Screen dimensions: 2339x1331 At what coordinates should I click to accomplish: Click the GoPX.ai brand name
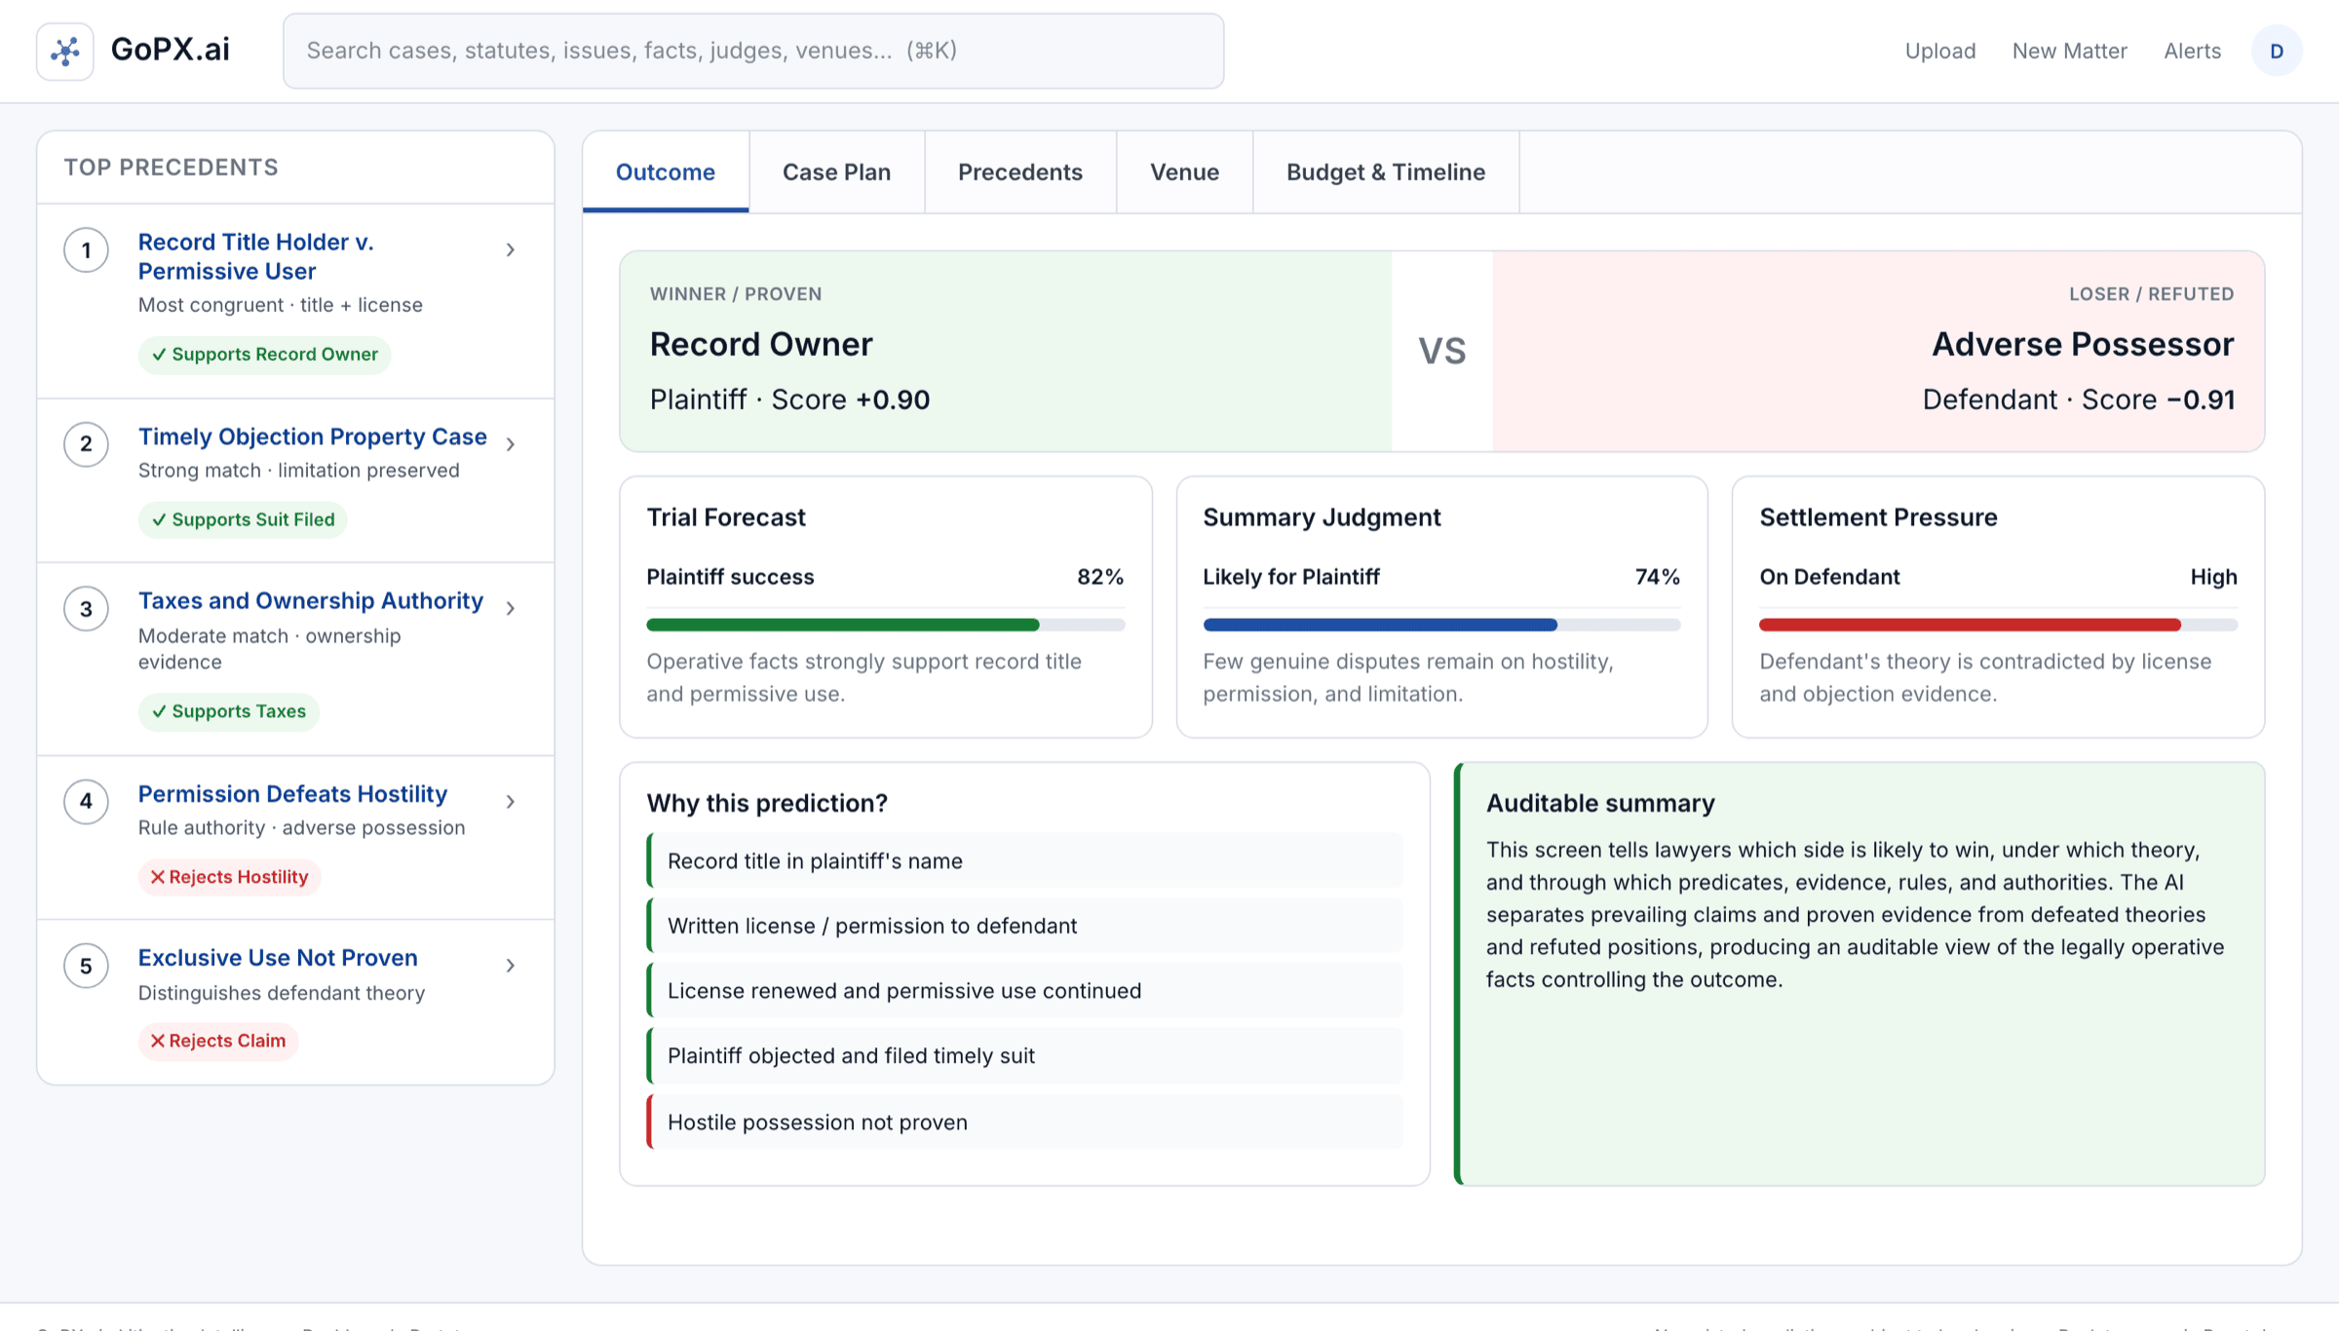point(171,50)
